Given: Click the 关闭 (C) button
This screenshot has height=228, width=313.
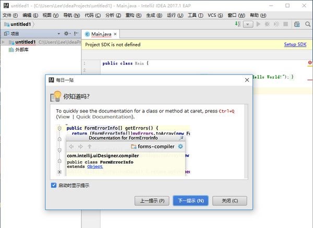Looking at the screenshot, I should (x=230, y=201).
